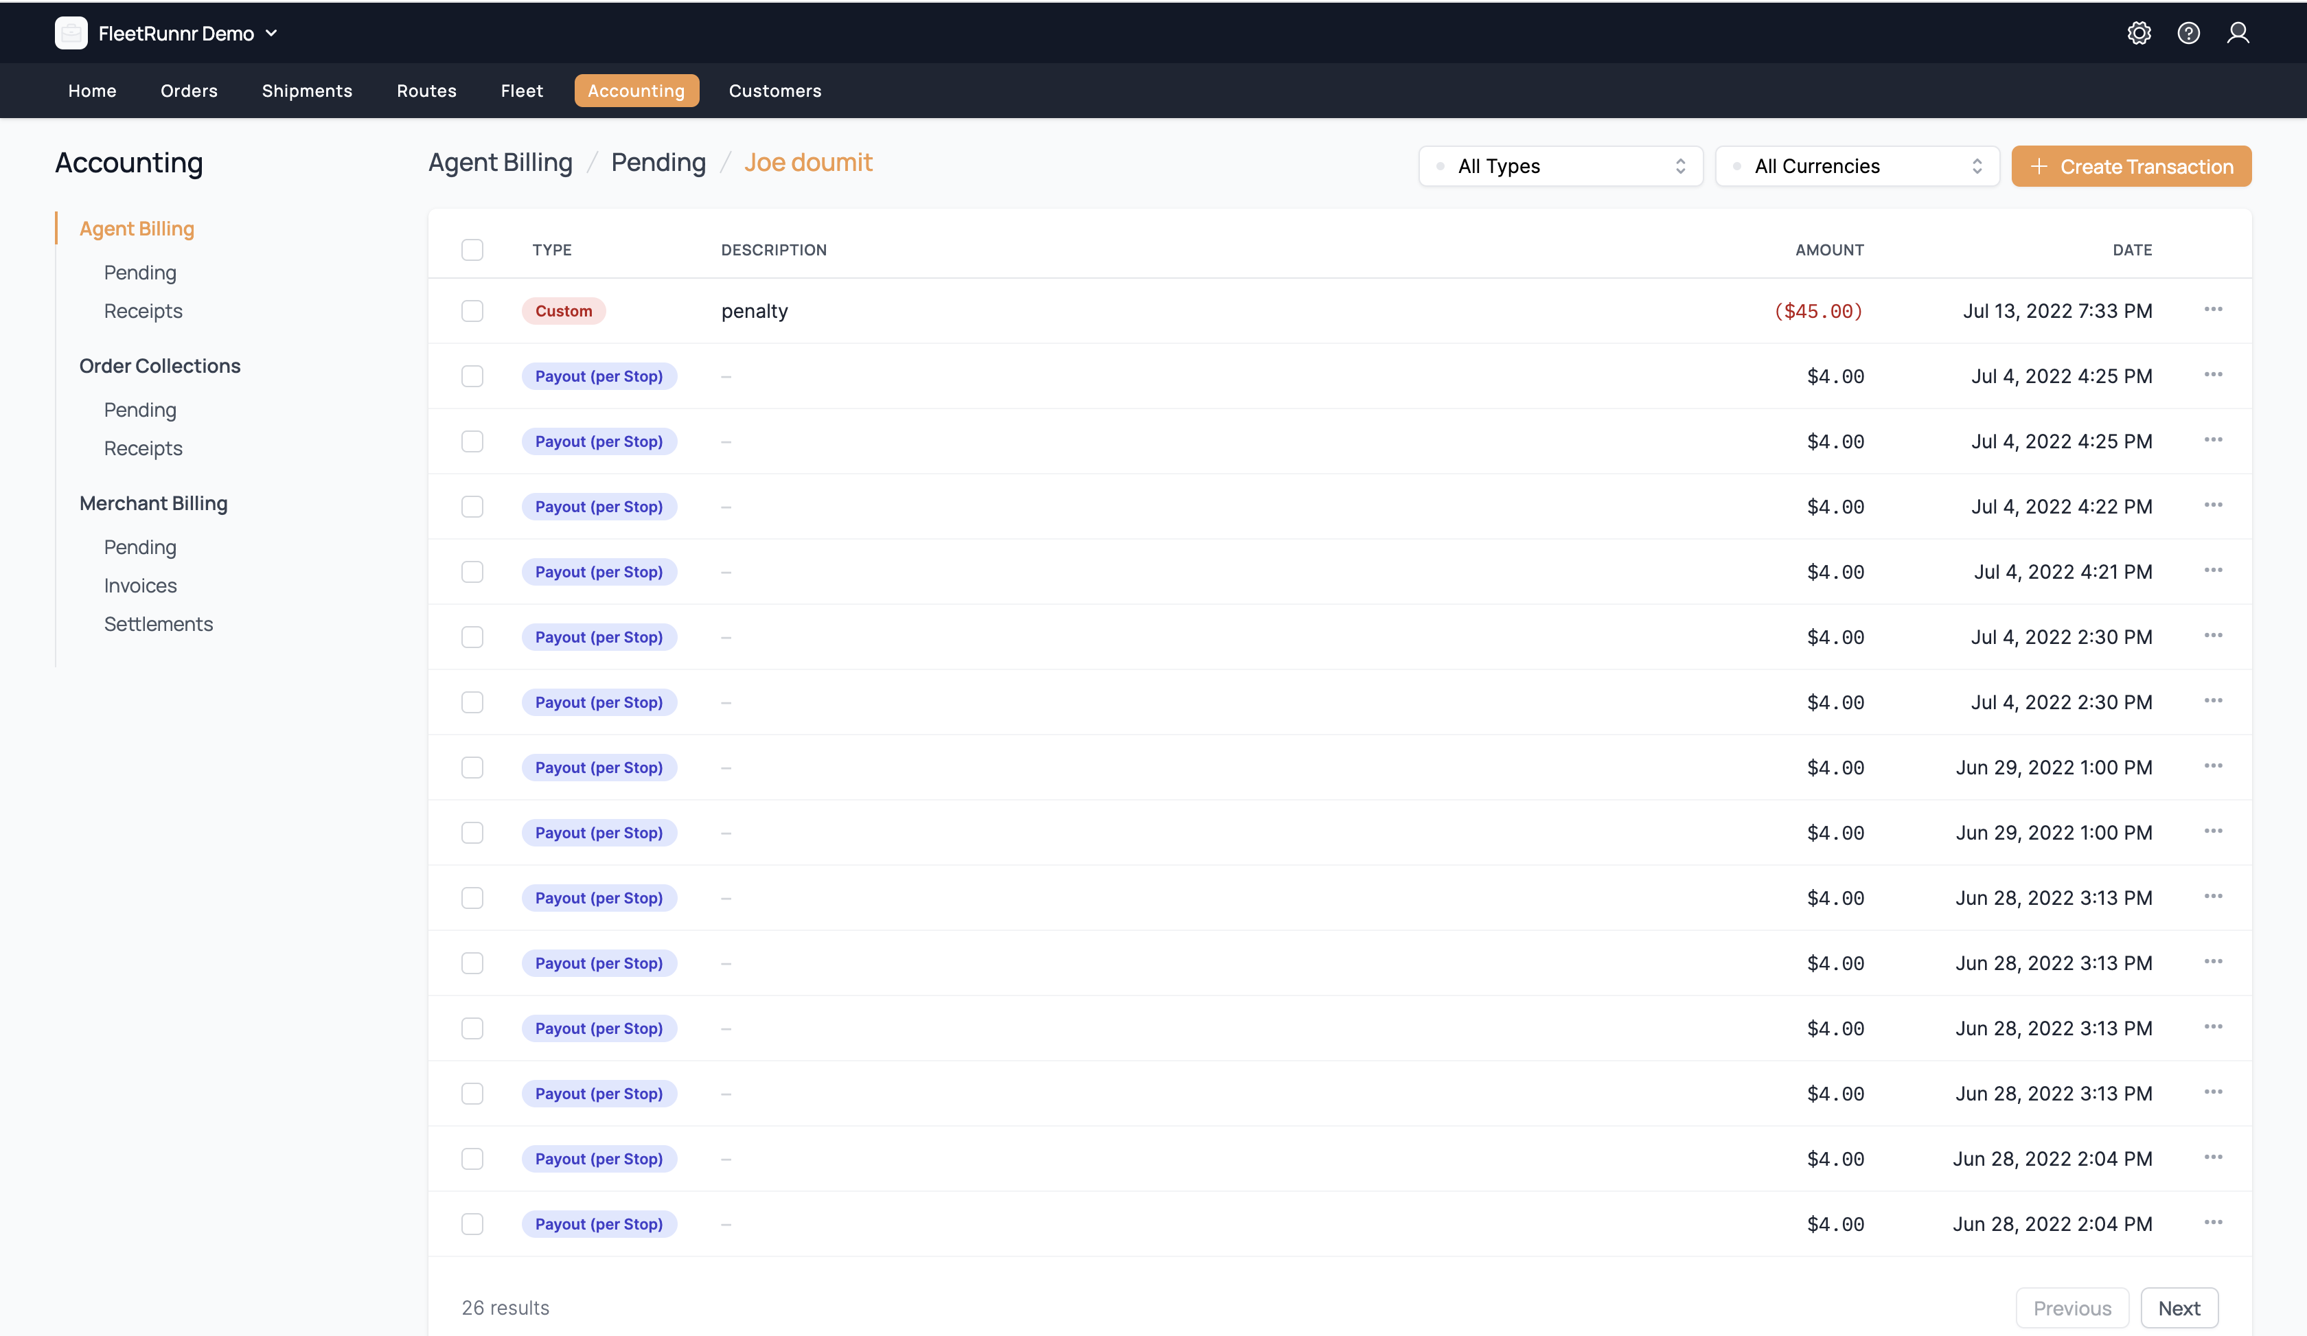Check the select-all checkbox in the table header
This screenshot has height=1336, width=2307.
[472, 249]
